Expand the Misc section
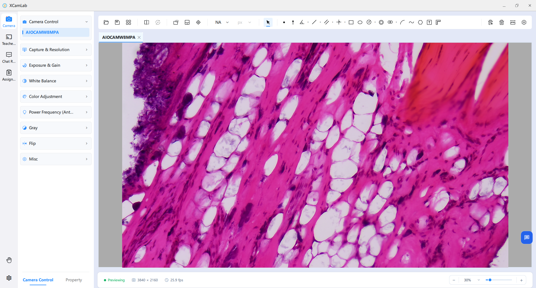Viewport: 536px width, 288px height. point(56,159)
